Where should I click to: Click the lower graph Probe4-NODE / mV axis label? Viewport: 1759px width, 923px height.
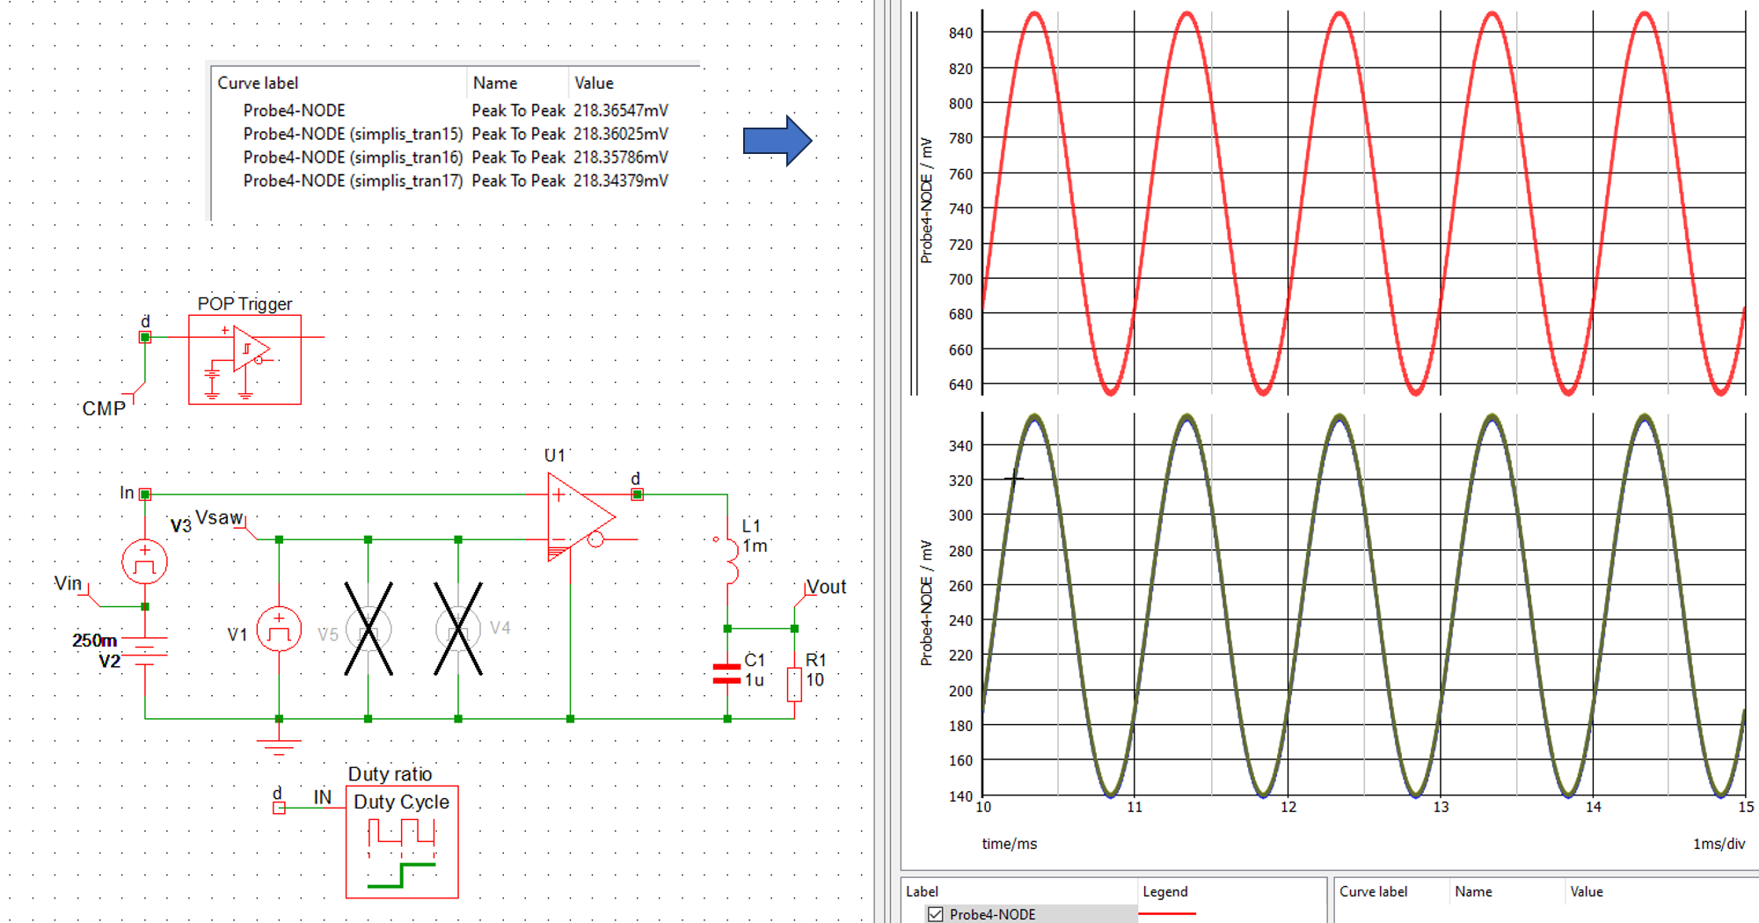click(x=925, y=603)
